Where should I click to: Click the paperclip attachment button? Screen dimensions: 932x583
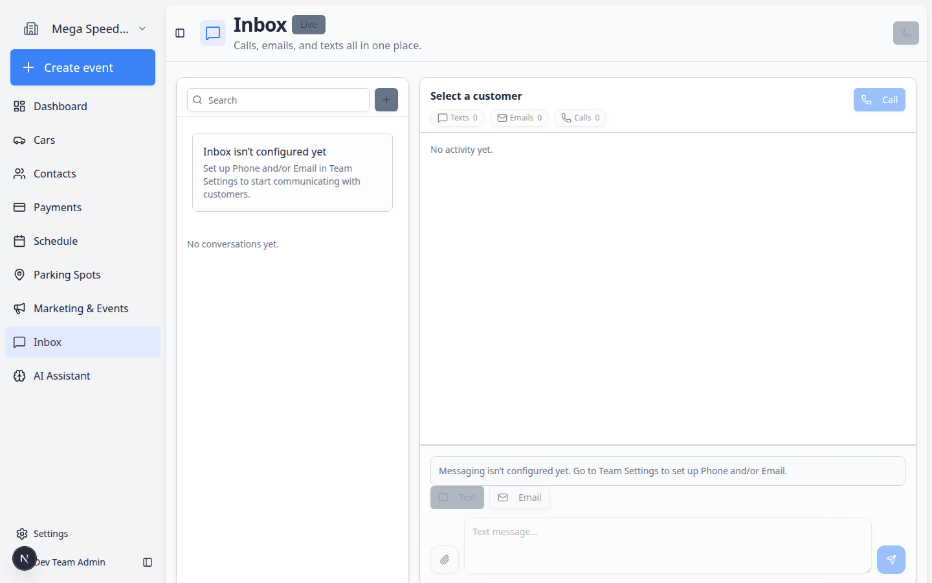click(445, 560)
